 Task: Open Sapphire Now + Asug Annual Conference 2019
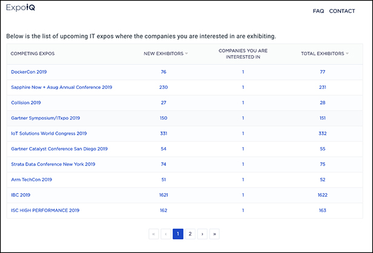[62, 87]
